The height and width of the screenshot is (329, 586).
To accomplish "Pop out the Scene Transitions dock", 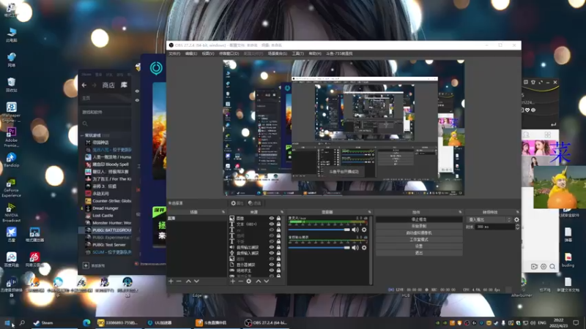I will pos(517,212).
